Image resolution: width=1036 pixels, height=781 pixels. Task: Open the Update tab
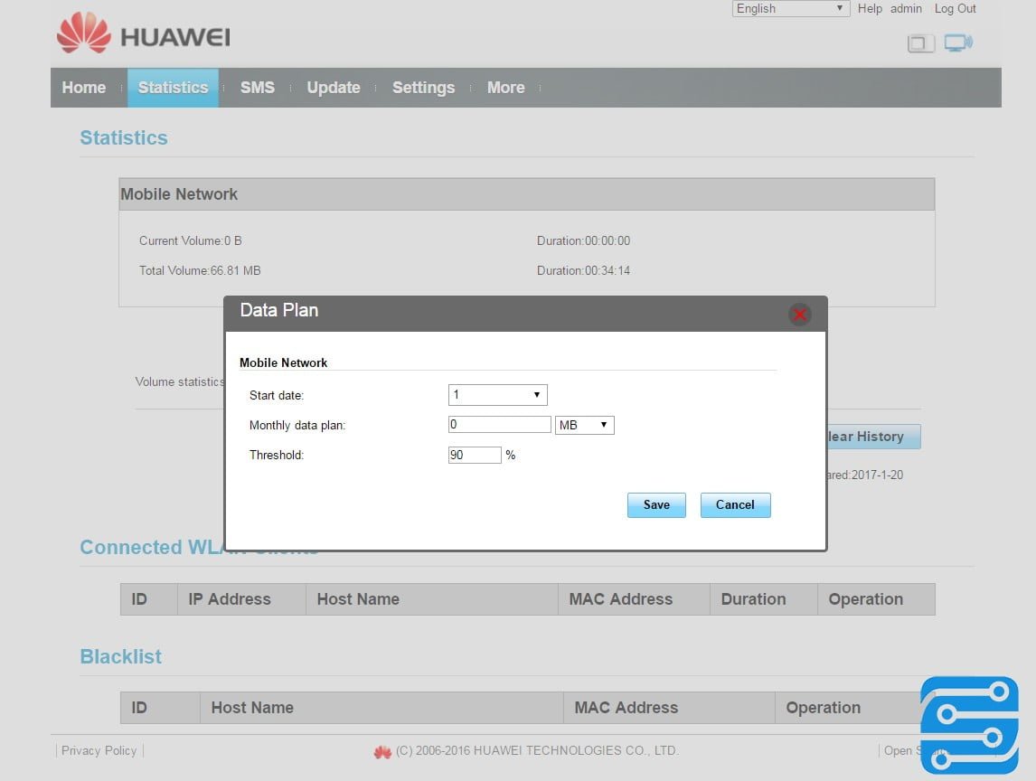pyautogui.click(x=334, y=88)
